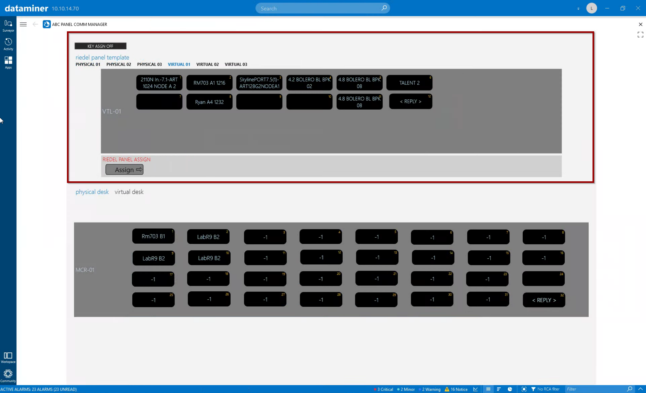Select the TALENT 2 key
Viewport: 646px width, 393px height.
409,83
